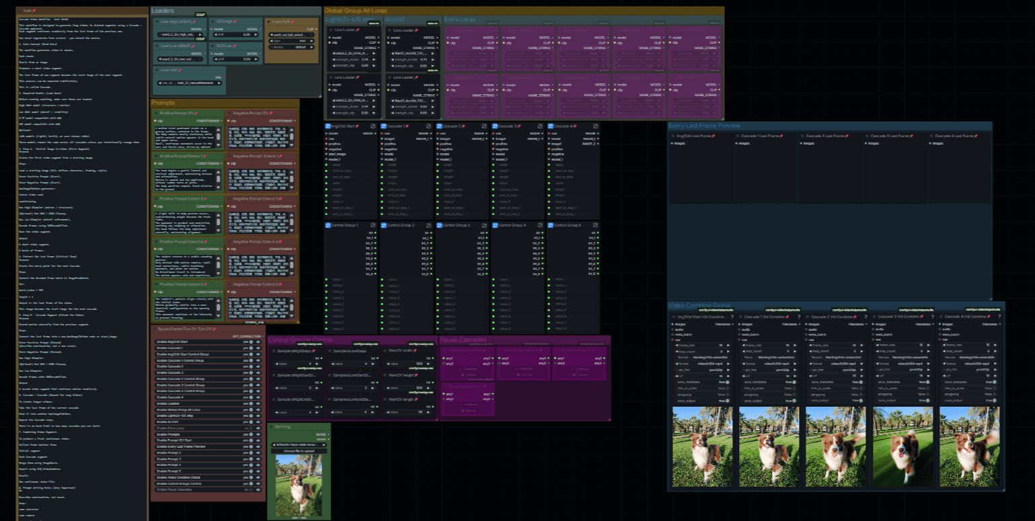The image size is (1035, 521).
Task: Open the Cascade 1 subgraph icon
Action: (x=429, y=126)
